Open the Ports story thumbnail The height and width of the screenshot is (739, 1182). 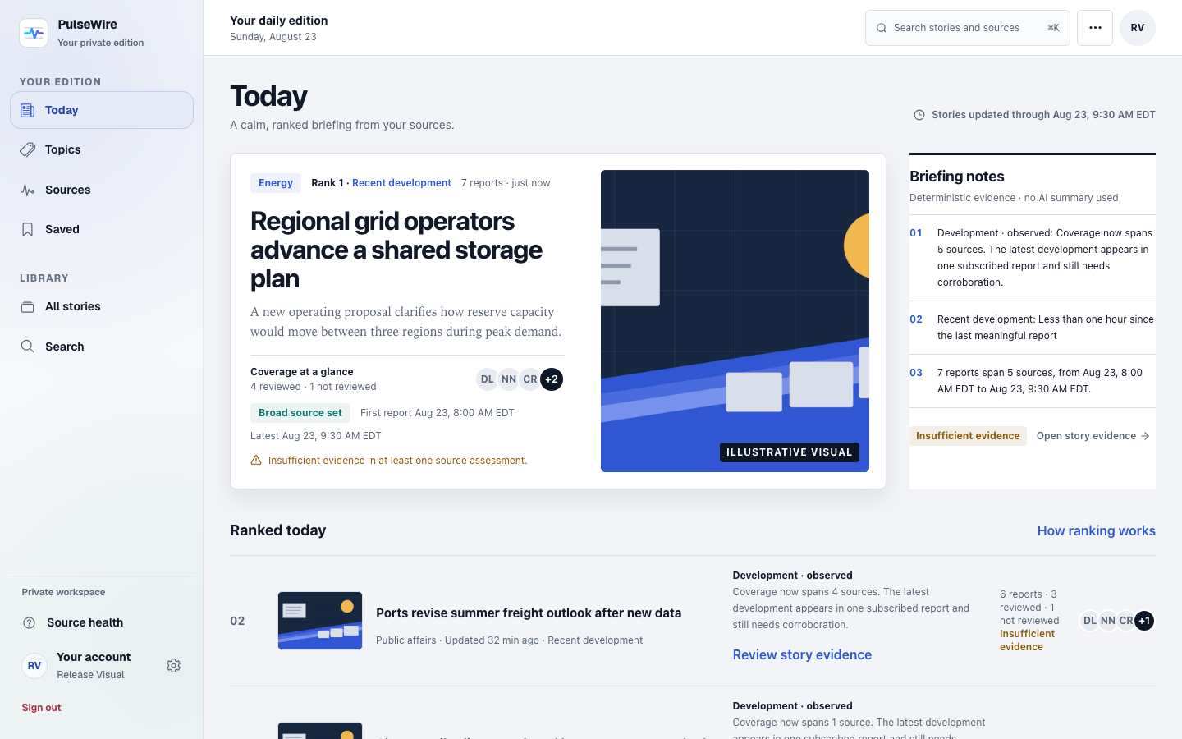[x=320, y=621]
